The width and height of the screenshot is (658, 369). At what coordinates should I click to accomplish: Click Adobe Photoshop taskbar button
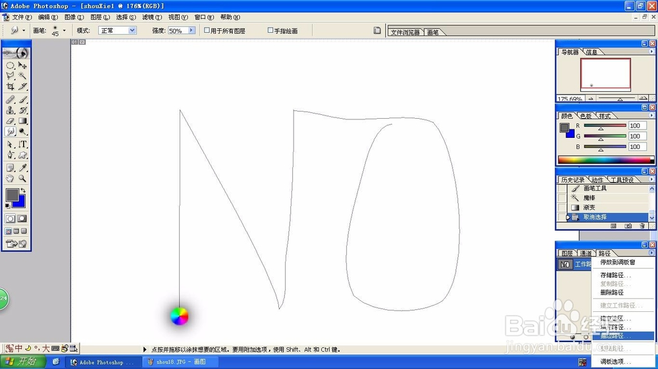[x=102, y=362]
